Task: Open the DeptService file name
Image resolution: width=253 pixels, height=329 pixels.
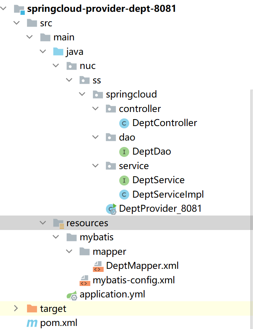Action: [x=159, y=180]
